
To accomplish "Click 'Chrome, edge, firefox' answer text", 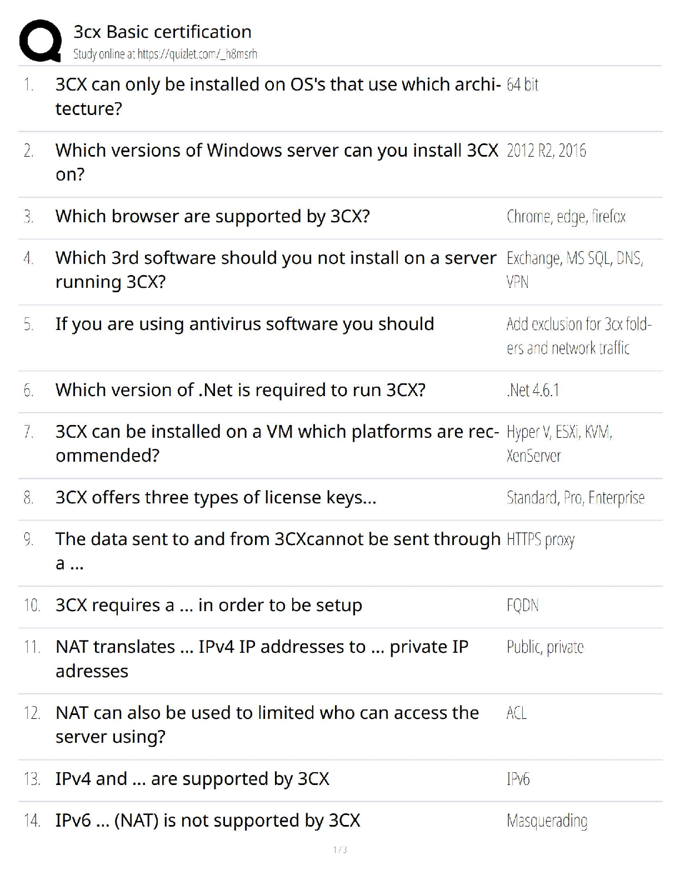I will 566,216.
